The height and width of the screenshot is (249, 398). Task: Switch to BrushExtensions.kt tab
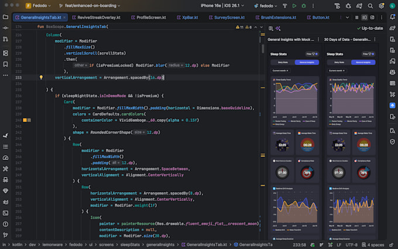[276, 17]
